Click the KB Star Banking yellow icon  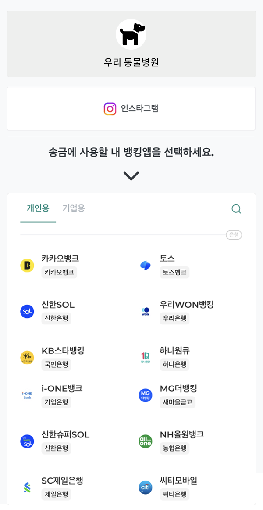pos(27,357)
